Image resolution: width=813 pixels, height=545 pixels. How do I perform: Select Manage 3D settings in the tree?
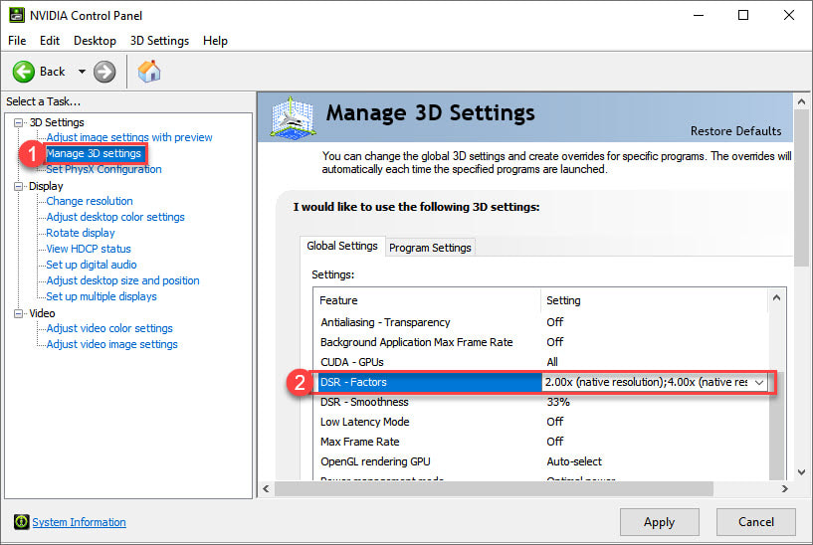94,153
